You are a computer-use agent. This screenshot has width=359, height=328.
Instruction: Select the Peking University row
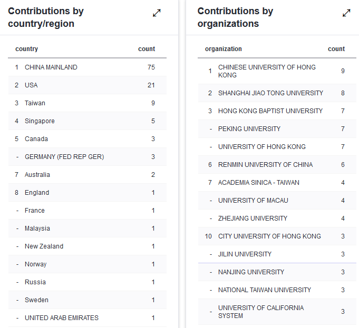[x=249, y=129]
